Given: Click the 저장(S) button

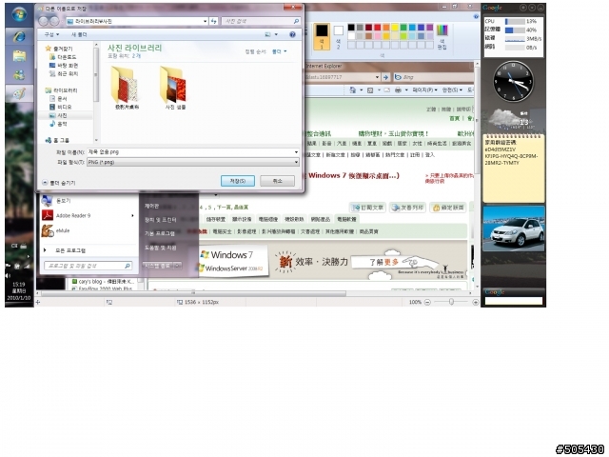Looking at the screenshot, I should (238, 181).
